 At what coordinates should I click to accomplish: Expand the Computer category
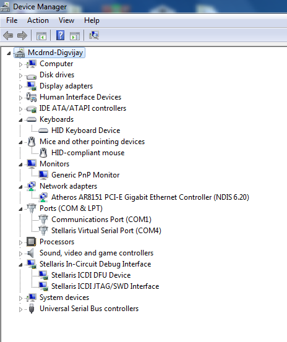[20, 64]
